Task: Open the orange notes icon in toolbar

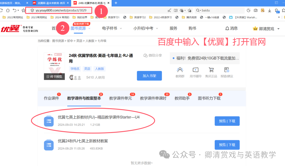Action: pos(263,11)
